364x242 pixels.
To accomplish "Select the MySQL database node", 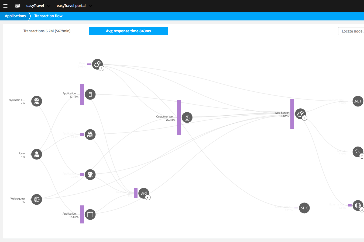I will [x=358, y=152].
